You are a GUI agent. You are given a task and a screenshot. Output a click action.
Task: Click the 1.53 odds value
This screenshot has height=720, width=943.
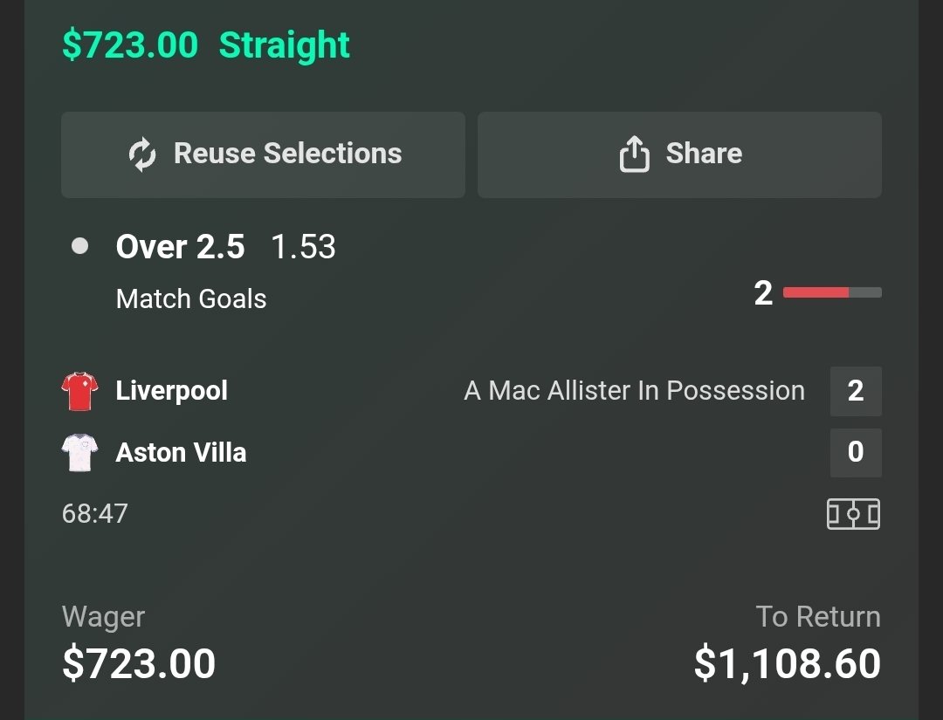coord(304,246)
